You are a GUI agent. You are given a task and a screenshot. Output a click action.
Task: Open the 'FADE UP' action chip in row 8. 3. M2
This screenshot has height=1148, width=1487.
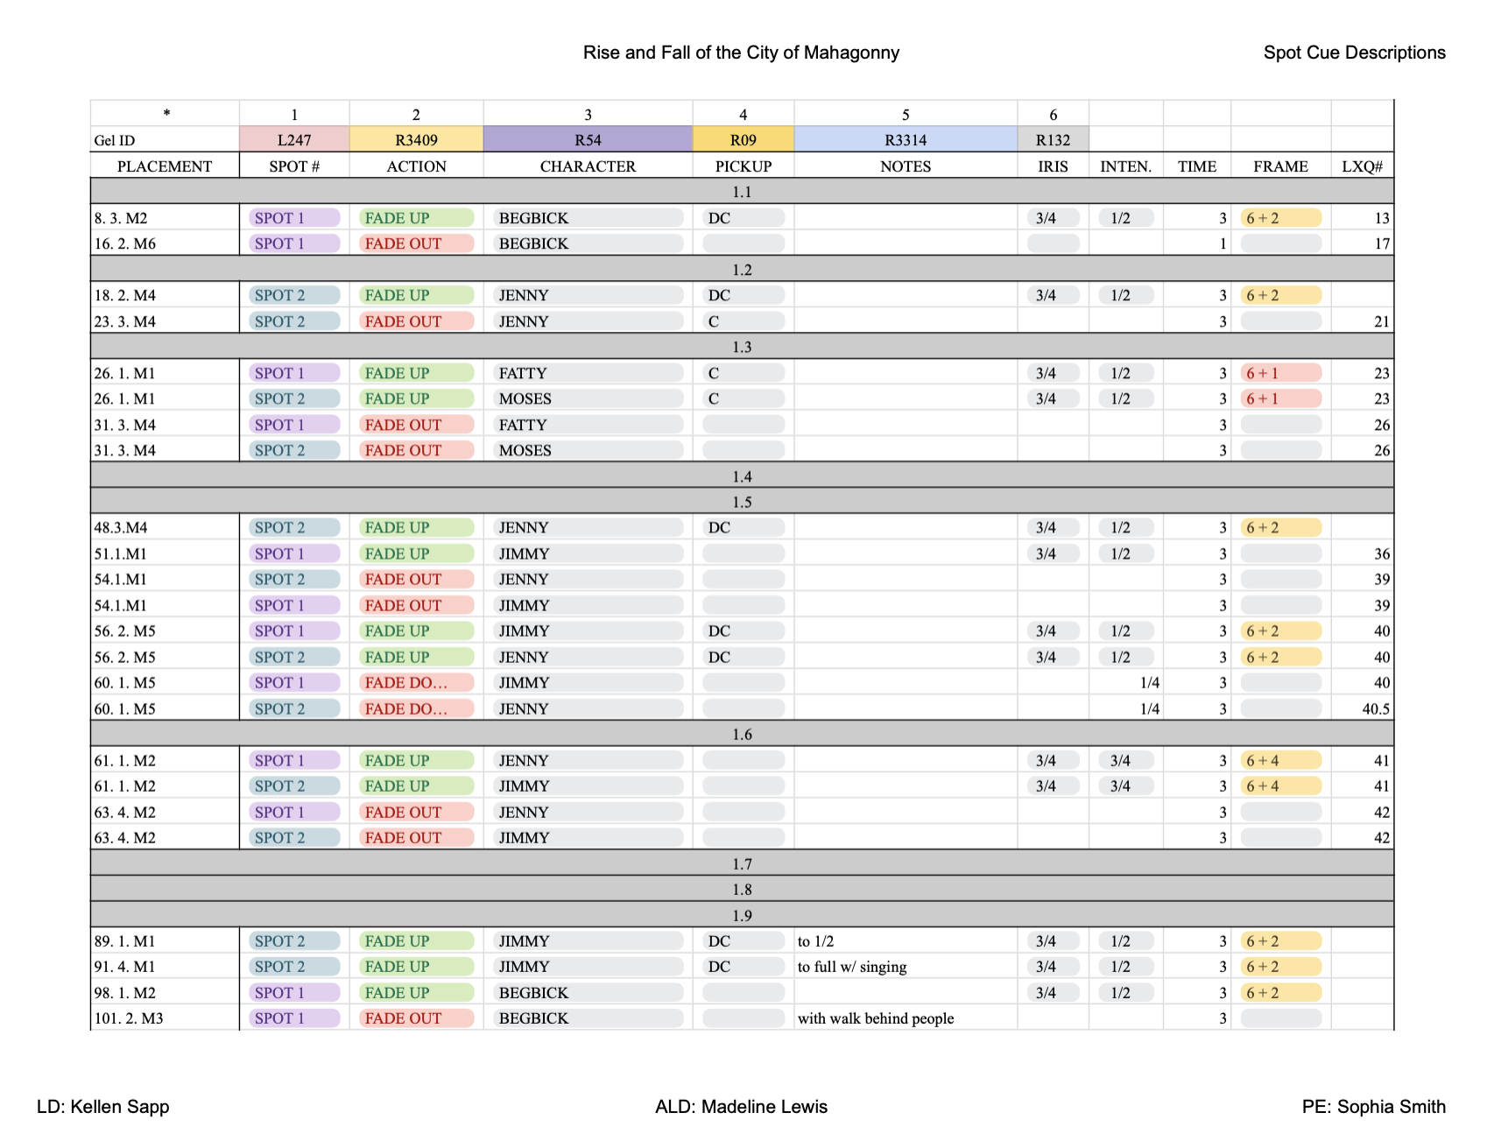(416, 218)
